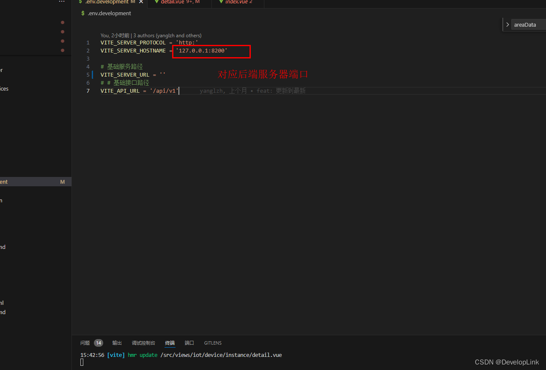Click the VITE_SERVER_PROTOCOL variable name
This screenshot has width=546, height=370.
coord(133,43)
